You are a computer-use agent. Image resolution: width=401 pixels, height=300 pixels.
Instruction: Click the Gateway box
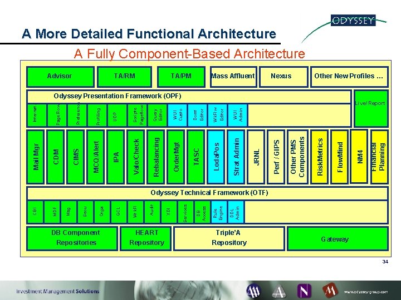(x=338, y=238)
